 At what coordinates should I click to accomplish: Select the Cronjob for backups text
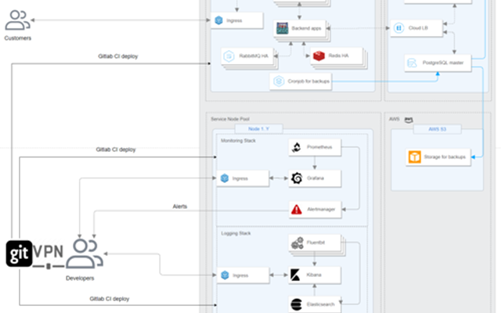click(308, 81)
